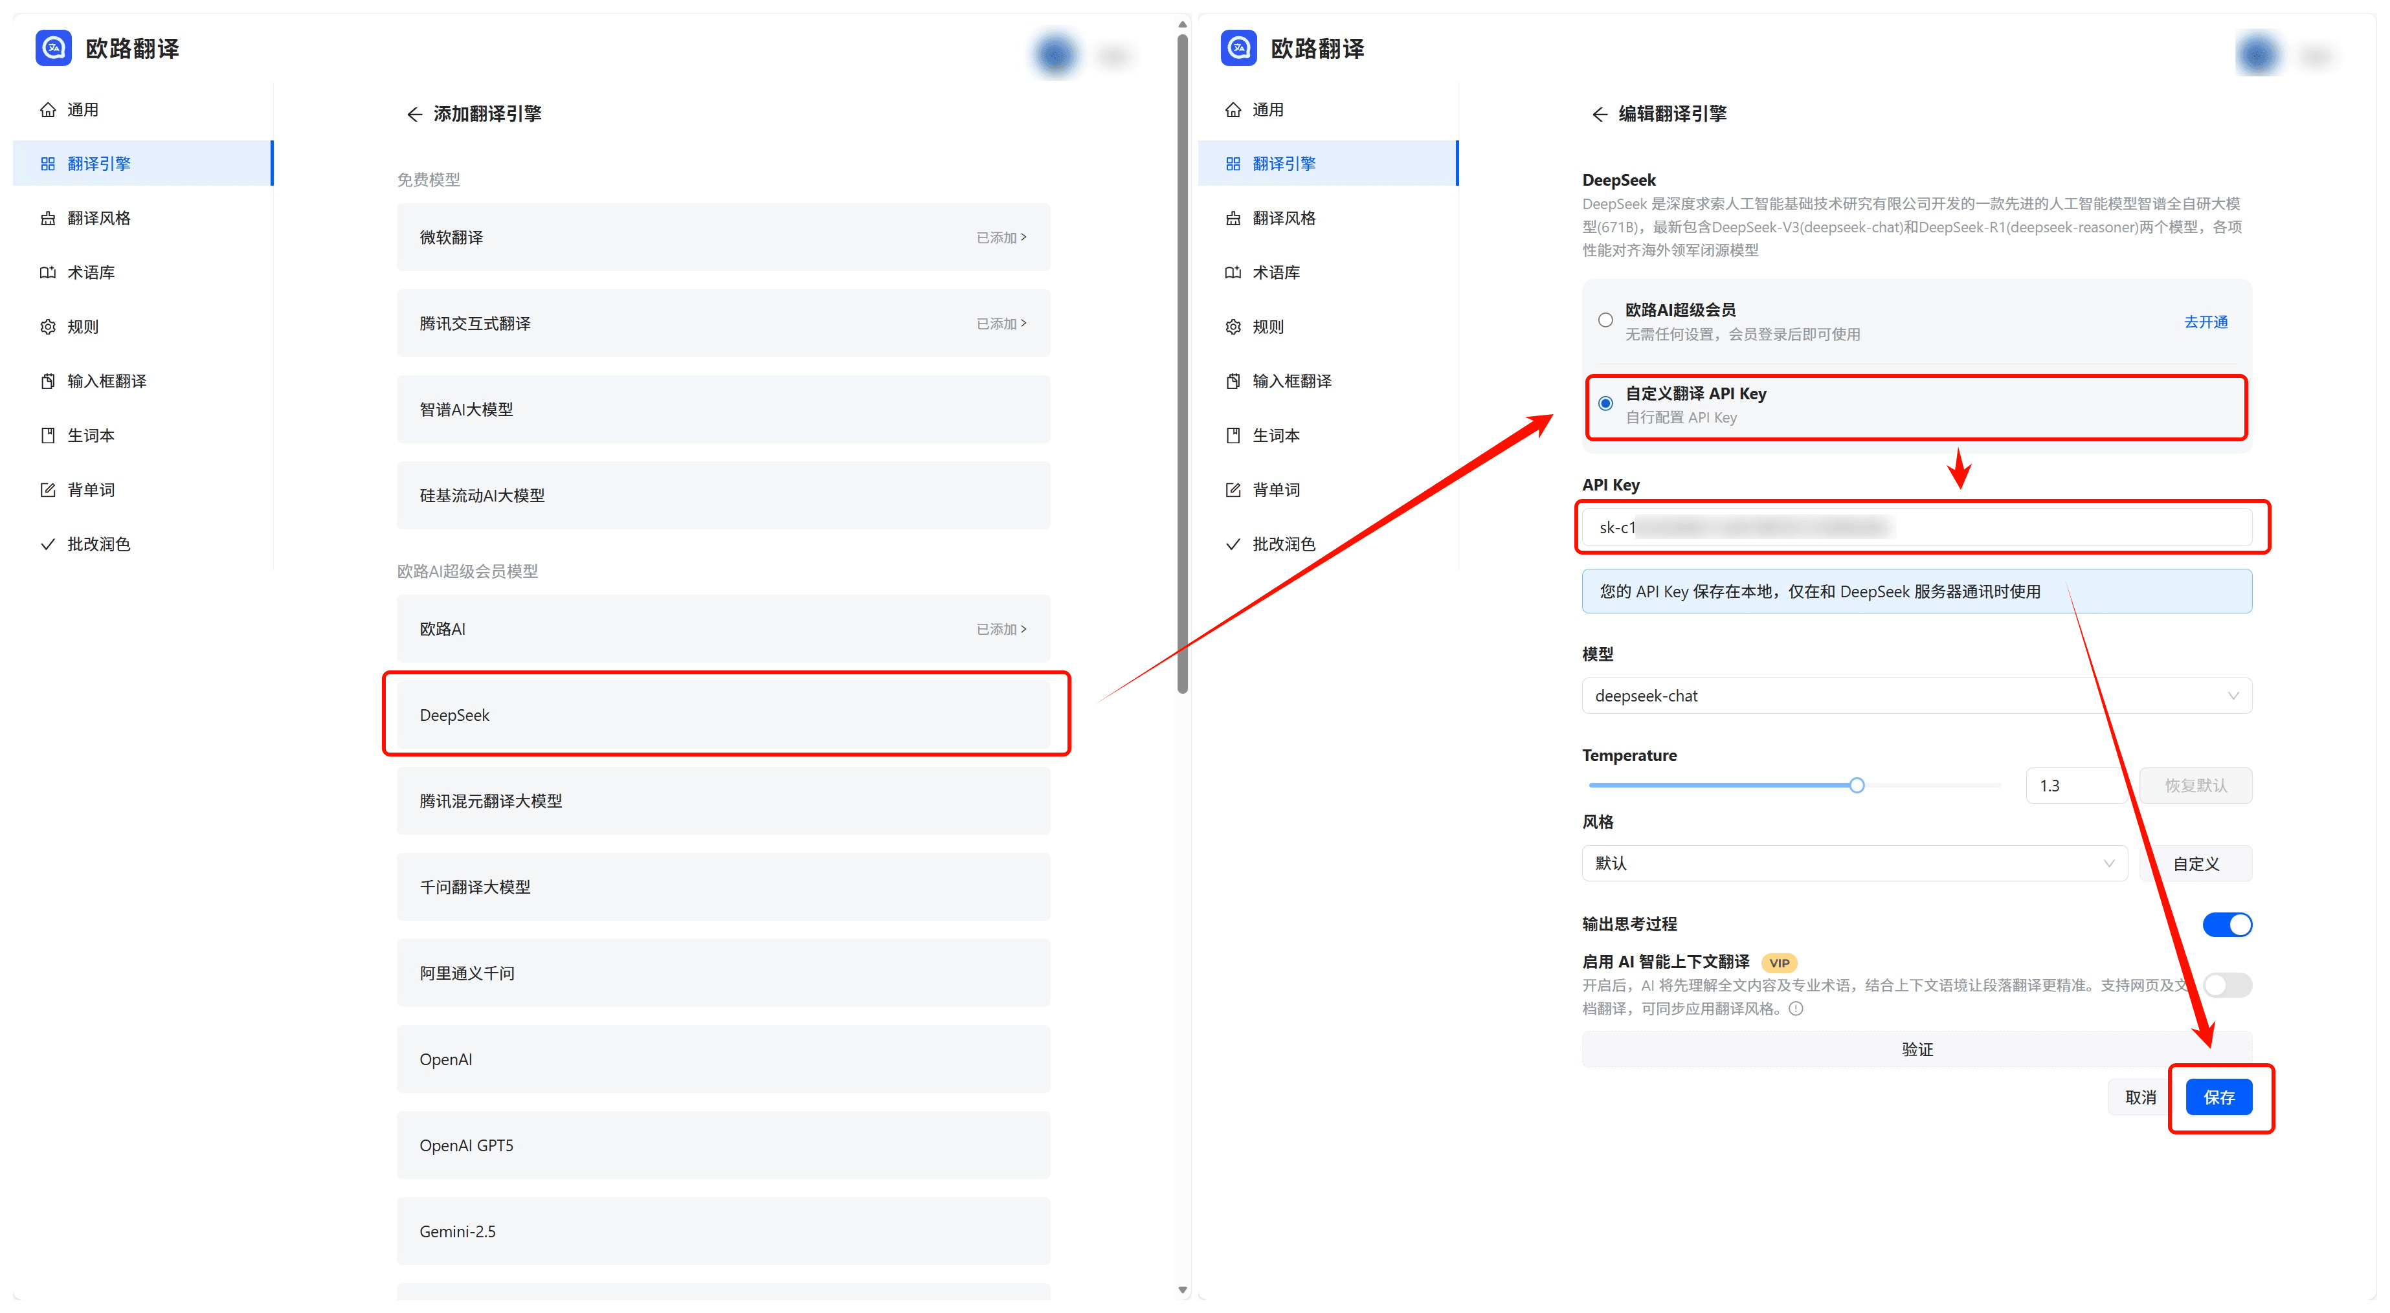Go back using the arrow beside 添加翻译引擎

[x=415, y=114]
